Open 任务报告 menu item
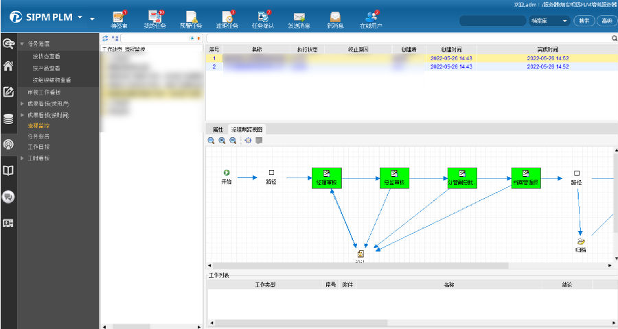The width and height of the screenshot is (618, 329). 38,136
